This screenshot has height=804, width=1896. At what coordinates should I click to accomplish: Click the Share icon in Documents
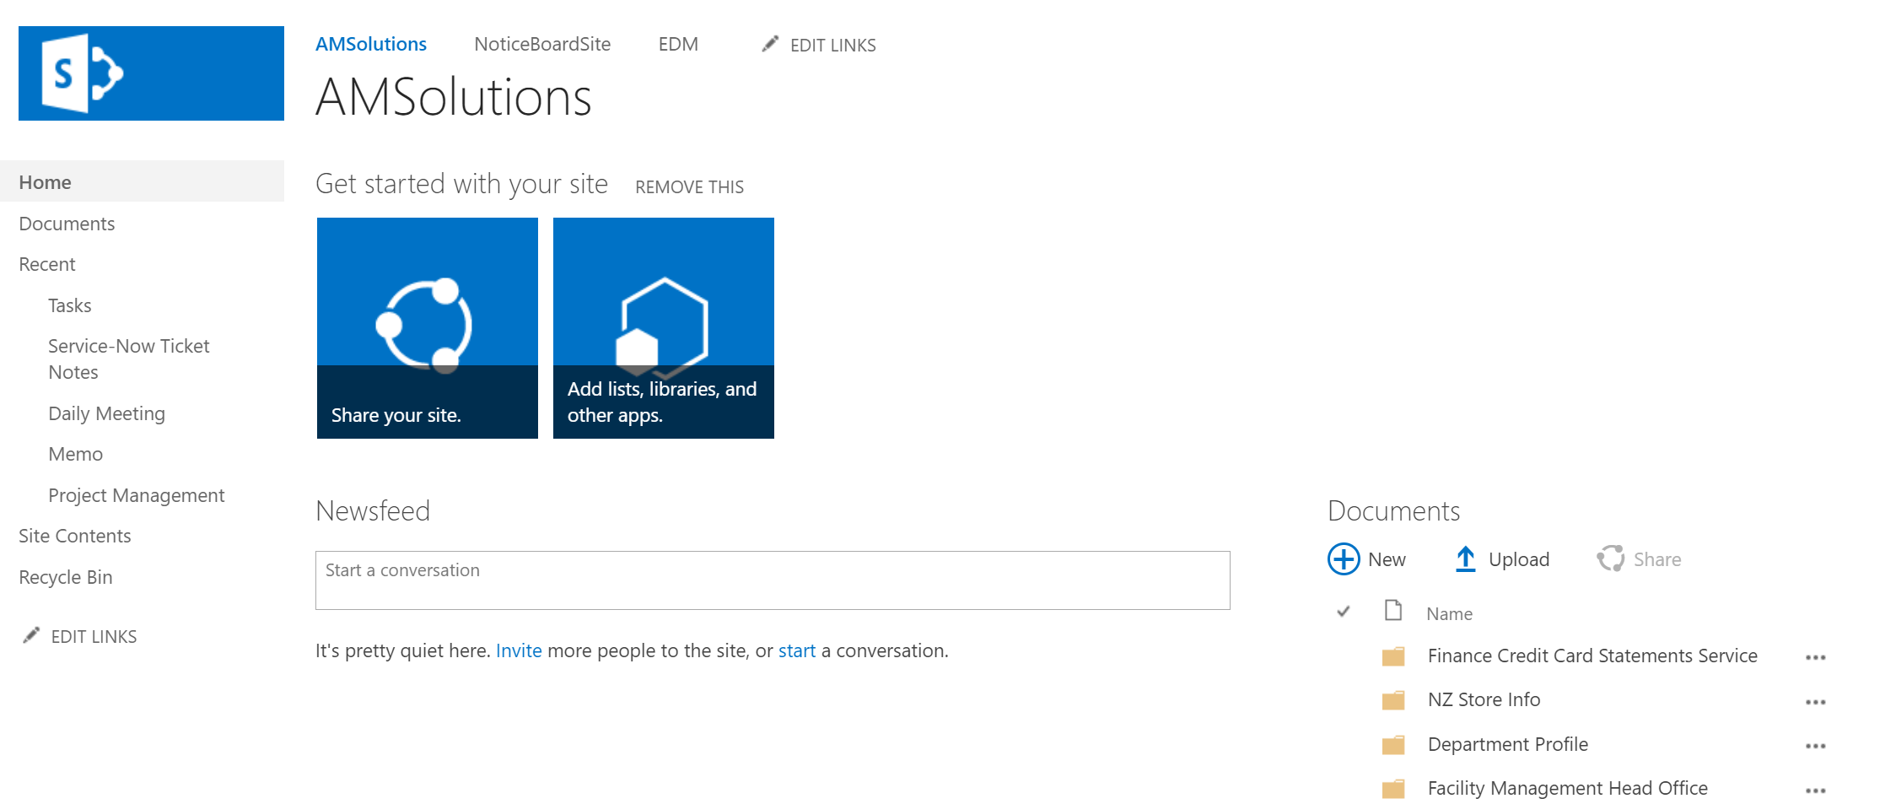click(x=1610, y=559)
